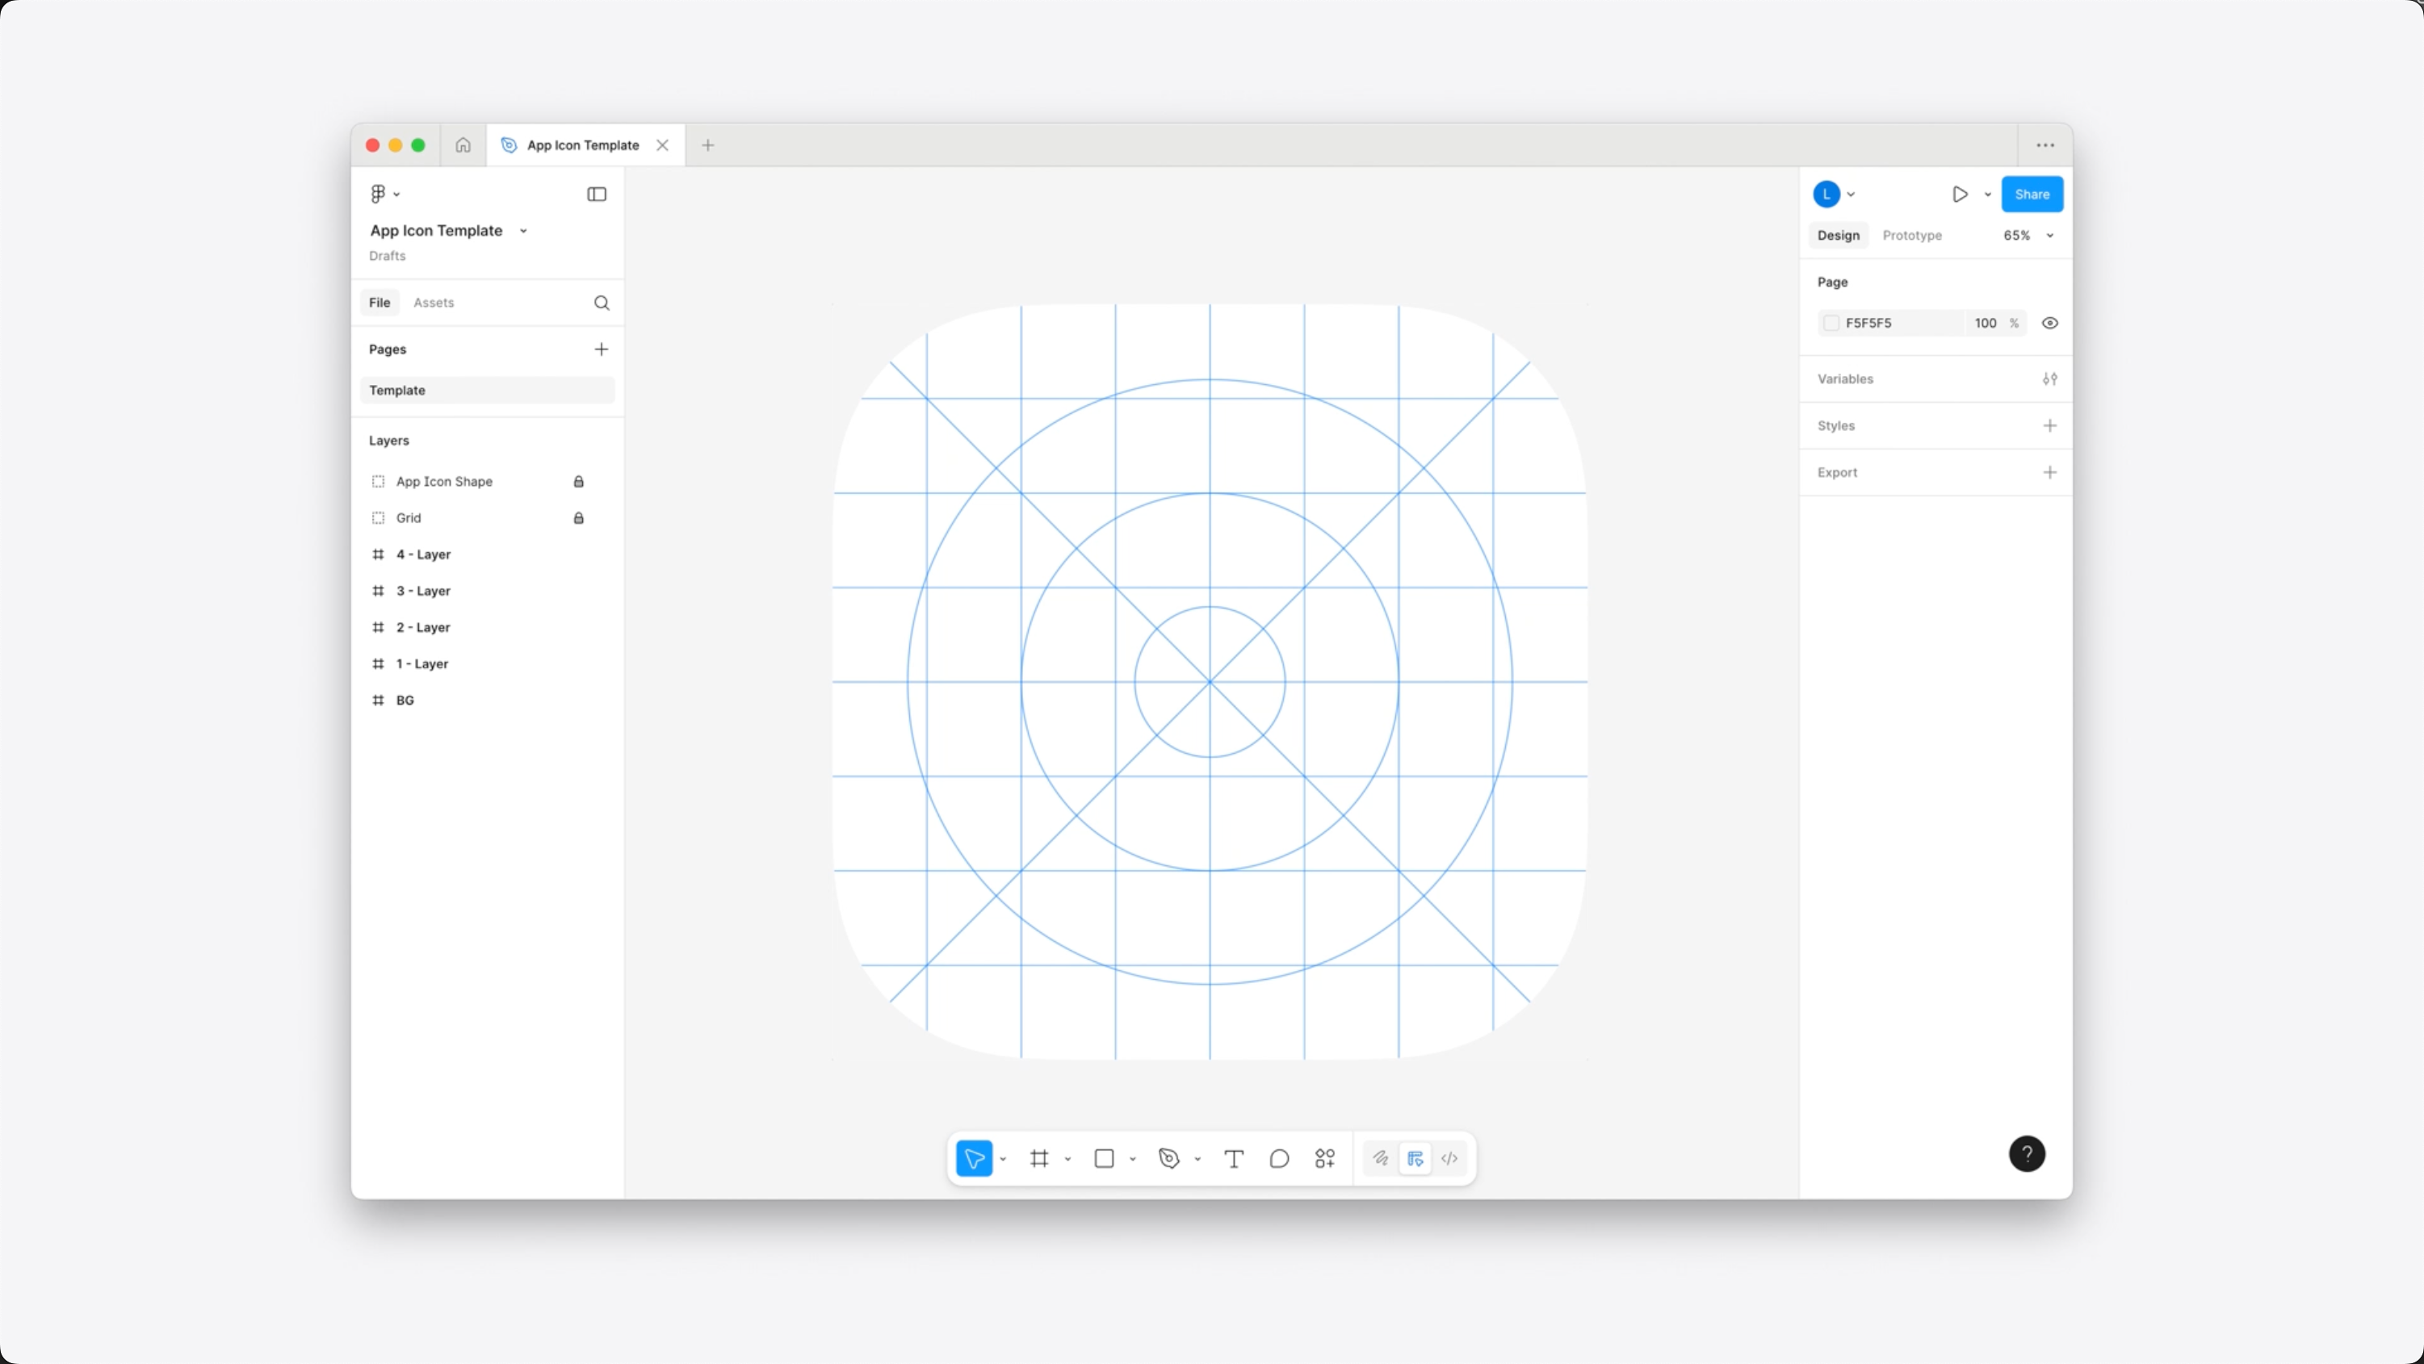Select the Comment tool
The width and height of the screenshot is (2424, 1364).
tap(1279, 1158)
